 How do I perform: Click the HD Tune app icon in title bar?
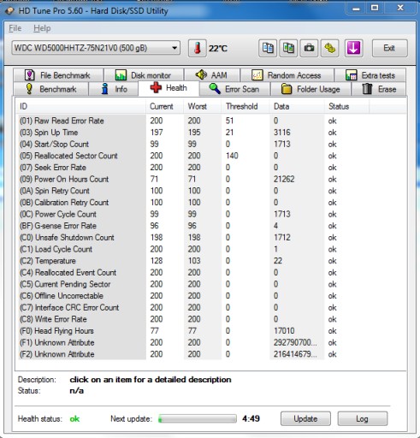coord(9,11)
